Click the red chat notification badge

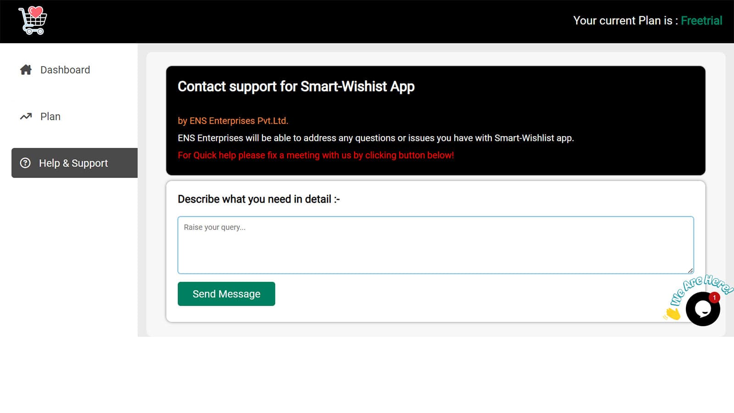[714, 298]
